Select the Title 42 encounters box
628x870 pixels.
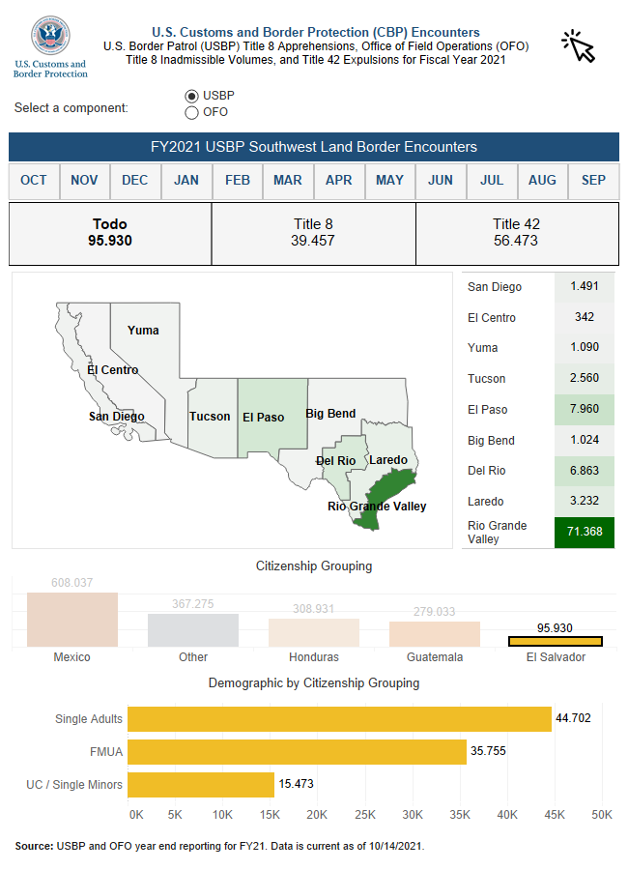click(516, 233)
